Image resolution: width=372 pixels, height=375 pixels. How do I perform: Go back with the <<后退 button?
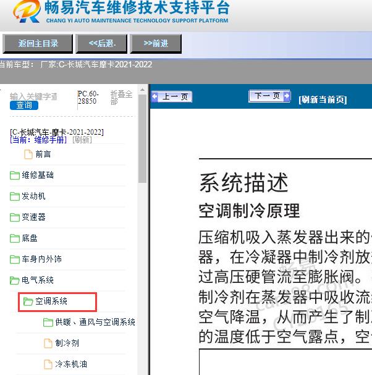[101, 43]
